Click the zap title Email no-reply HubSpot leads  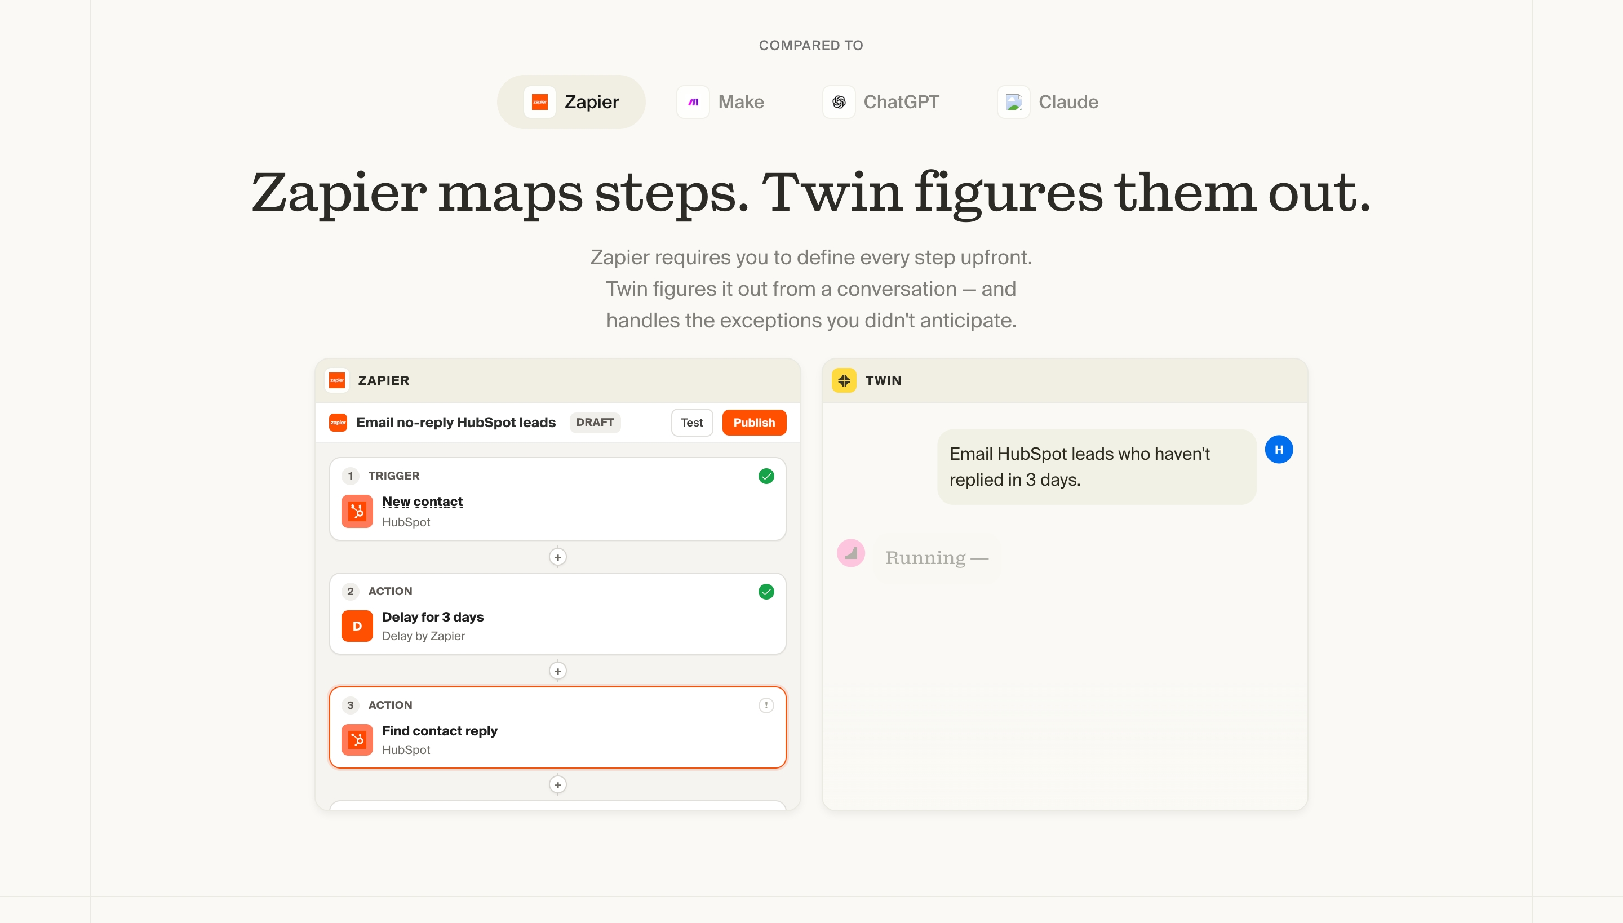coord(456,422)
